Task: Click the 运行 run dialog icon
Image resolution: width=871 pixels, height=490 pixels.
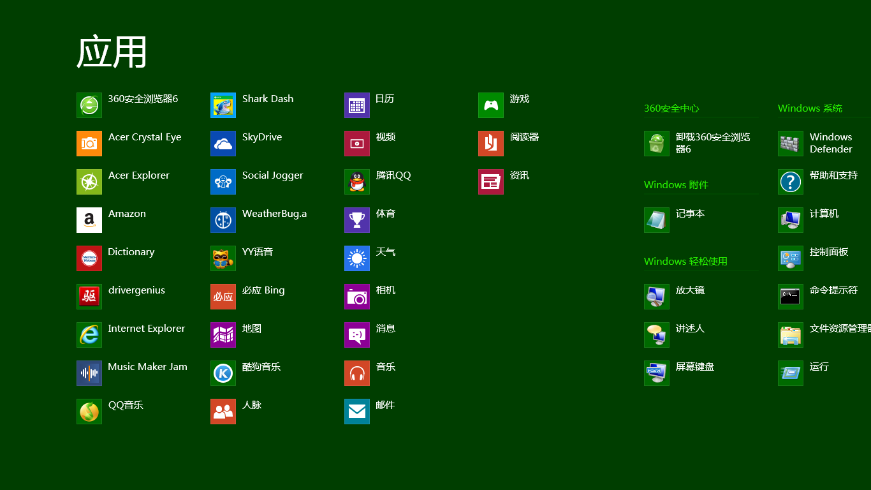Action: click(x=791, y=373)
